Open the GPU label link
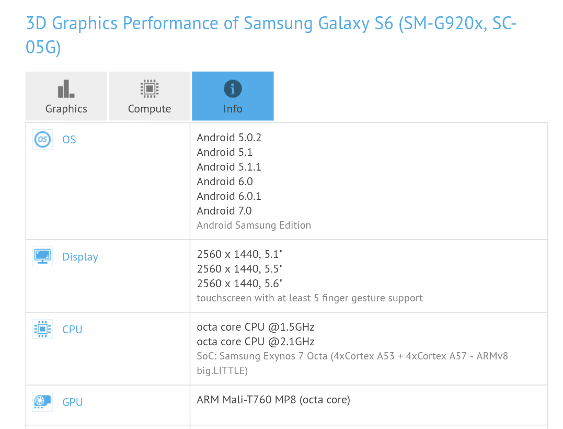 (x=72, y=402)
